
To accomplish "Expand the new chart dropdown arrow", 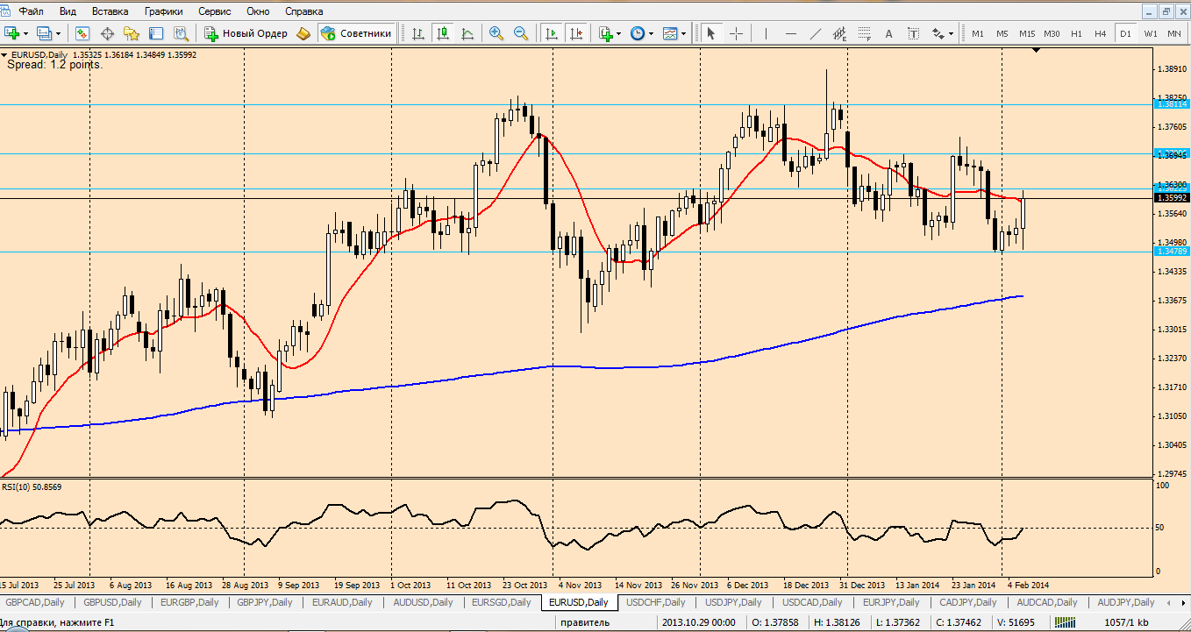I will point(26,33).
